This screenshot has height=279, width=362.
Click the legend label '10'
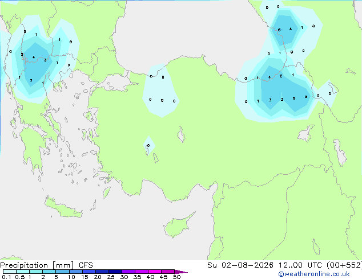coord(71,277)
